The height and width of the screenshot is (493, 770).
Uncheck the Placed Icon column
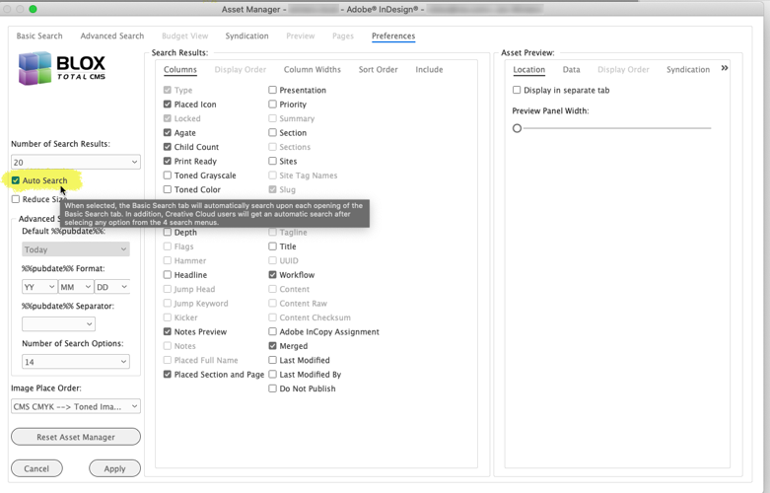click(168, 105)
